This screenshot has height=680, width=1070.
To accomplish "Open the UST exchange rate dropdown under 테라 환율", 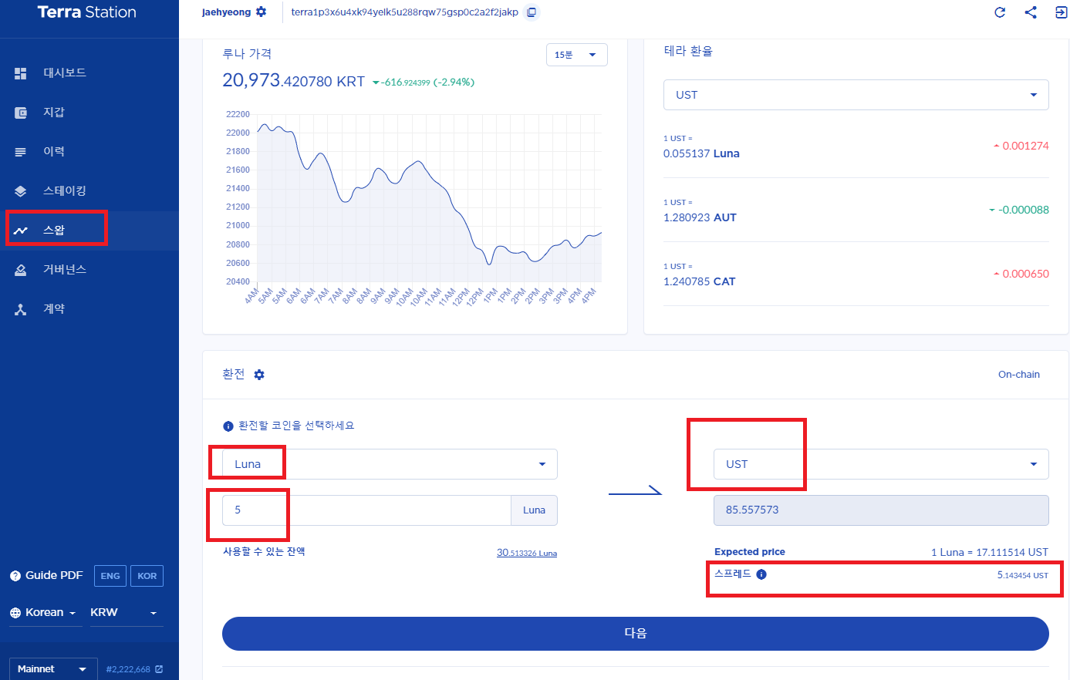I will (856, 95).
